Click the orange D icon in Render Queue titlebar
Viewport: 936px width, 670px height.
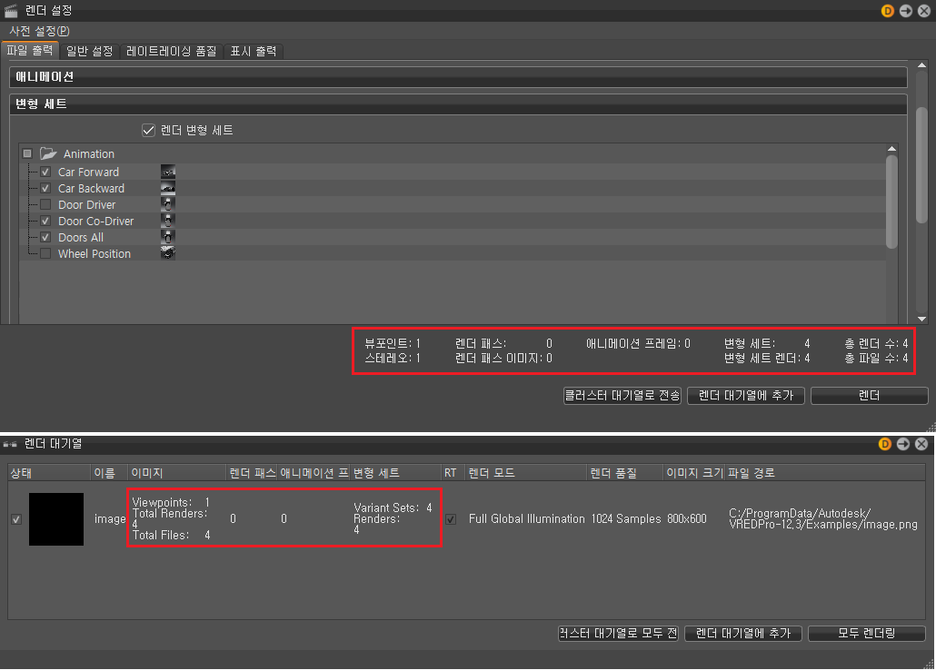885,444
